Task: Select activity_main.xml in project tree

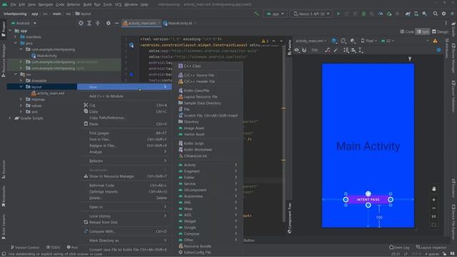Action: tap(48, 94)
